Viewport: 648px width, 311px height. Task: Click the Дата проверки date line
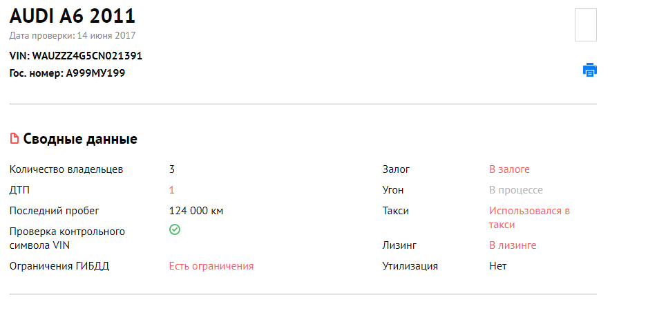[x=73, y=35]
